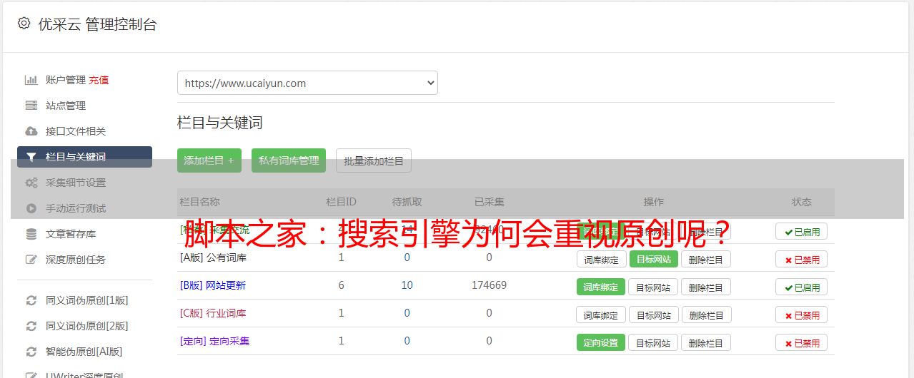The width and height of the screenshot is (914, 378).
Task: Click the 栏目名称 column header
Action: click(x=200, y=202)
